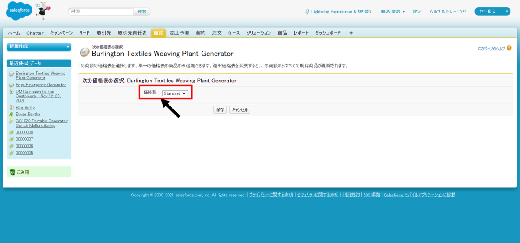
Task: Open recent record 00000006
Action: click(25, 146)
